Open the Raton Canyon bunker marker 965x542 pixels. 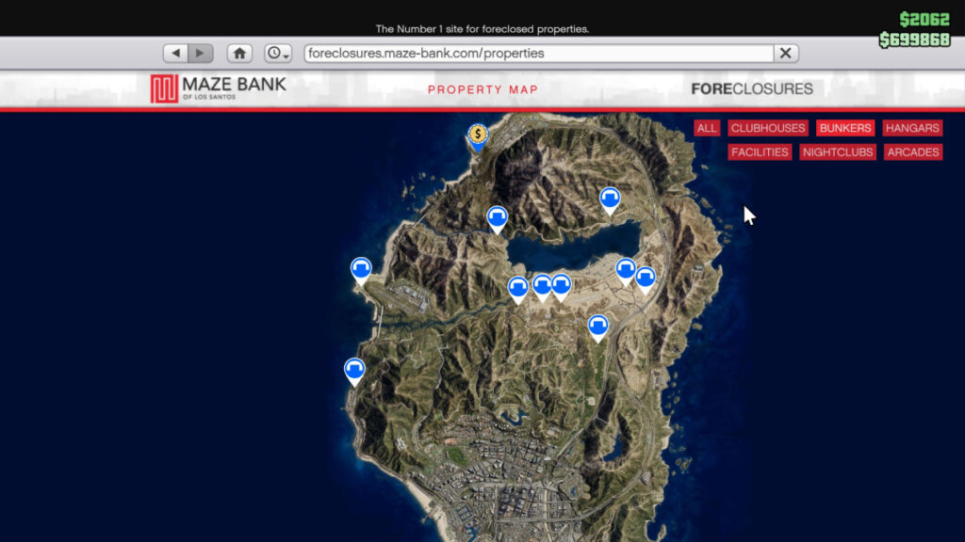click(x=497, y=215)
